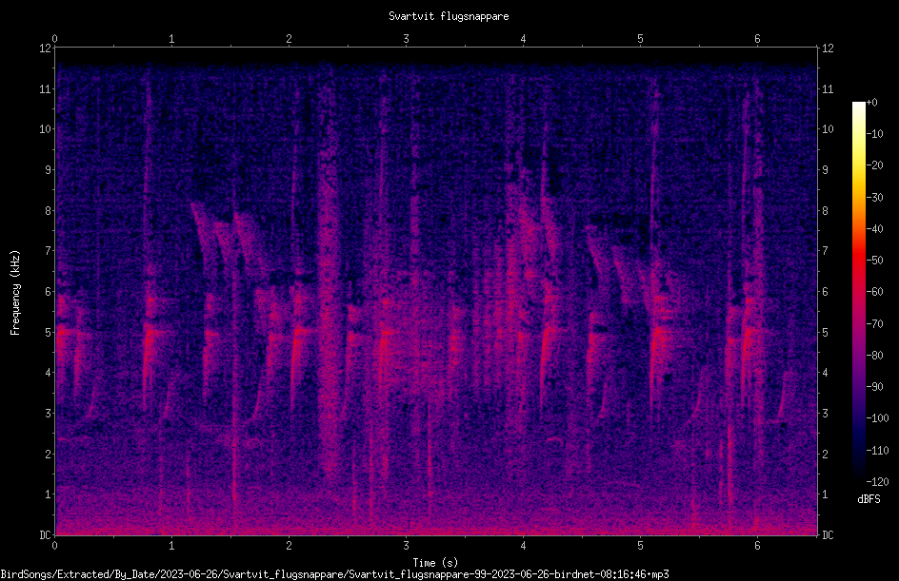Click the top time axis '1' label
The width and height of the screenshot is (899, 581).
coord(171,39)
